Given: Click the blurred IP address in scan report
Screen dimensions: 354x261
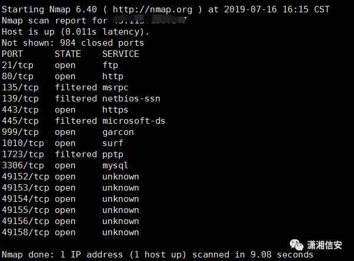Looking at the screenshot, I should pyautogui.click(x=150, y=20).
